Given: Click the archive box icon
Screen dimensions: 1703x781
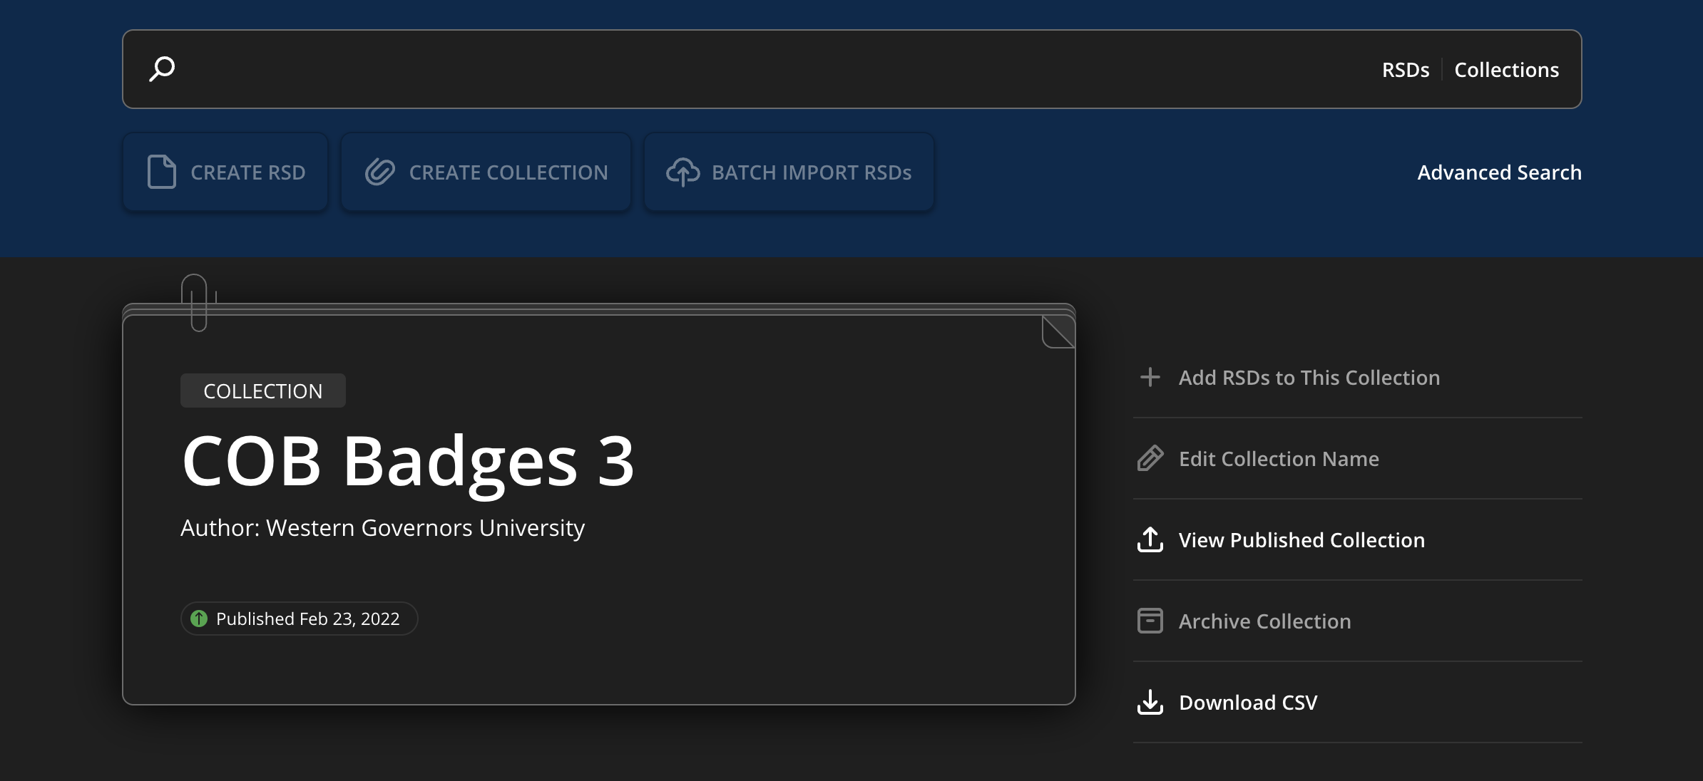Looking at the screenshot, I should point(1150,621).
